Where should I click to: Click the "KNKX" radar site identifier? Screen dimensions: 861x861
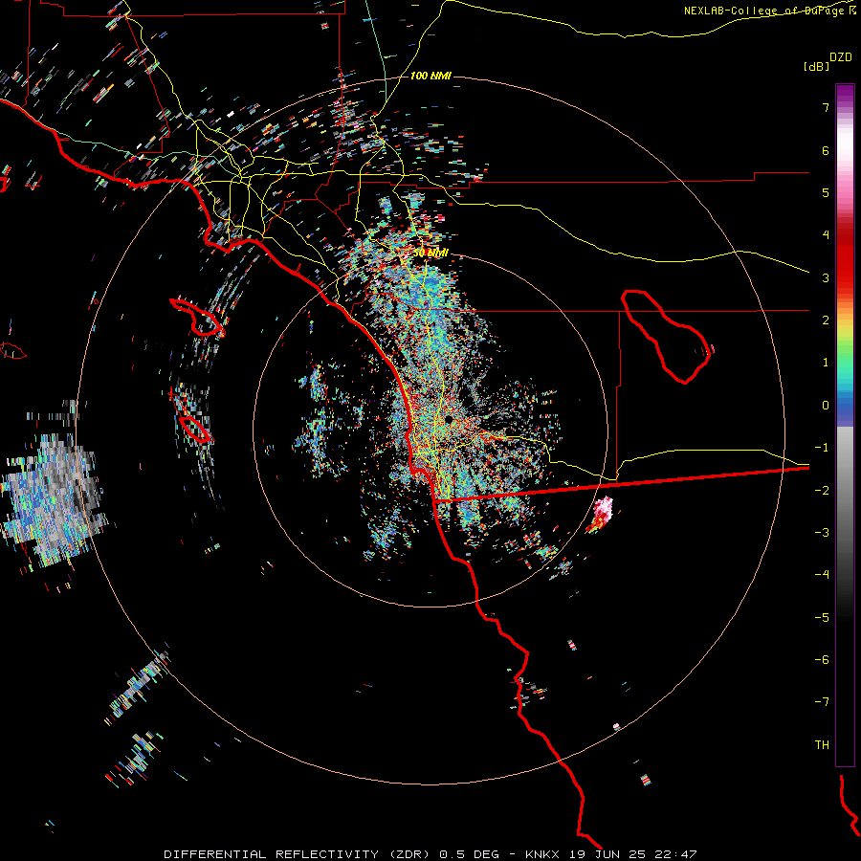(542, 854)
